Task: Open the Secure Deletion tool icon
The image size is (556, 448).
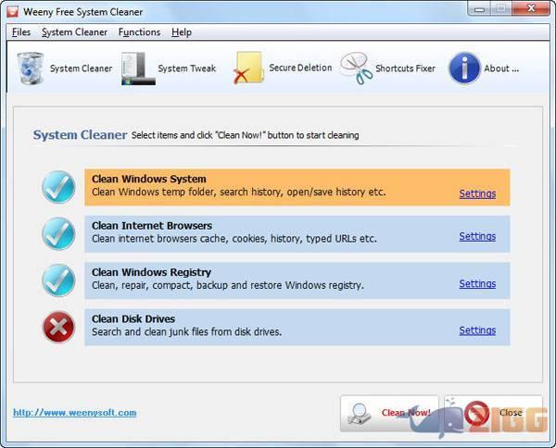Action: click(248, 68)
